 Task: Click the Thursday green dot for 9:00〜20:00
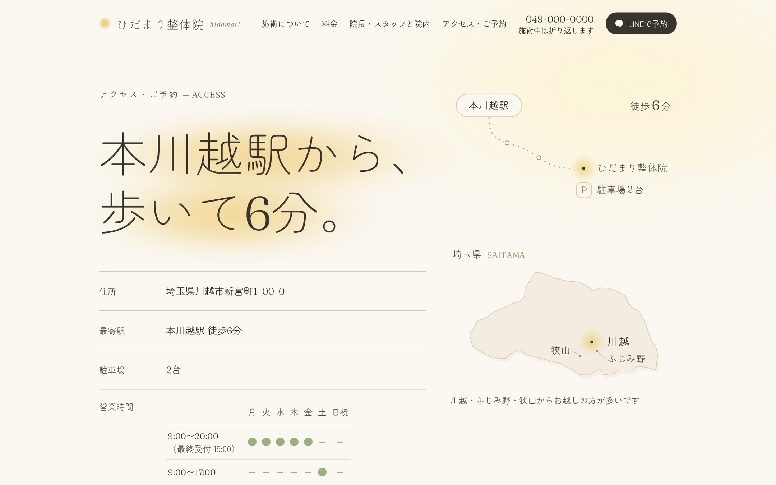point(294,442)
